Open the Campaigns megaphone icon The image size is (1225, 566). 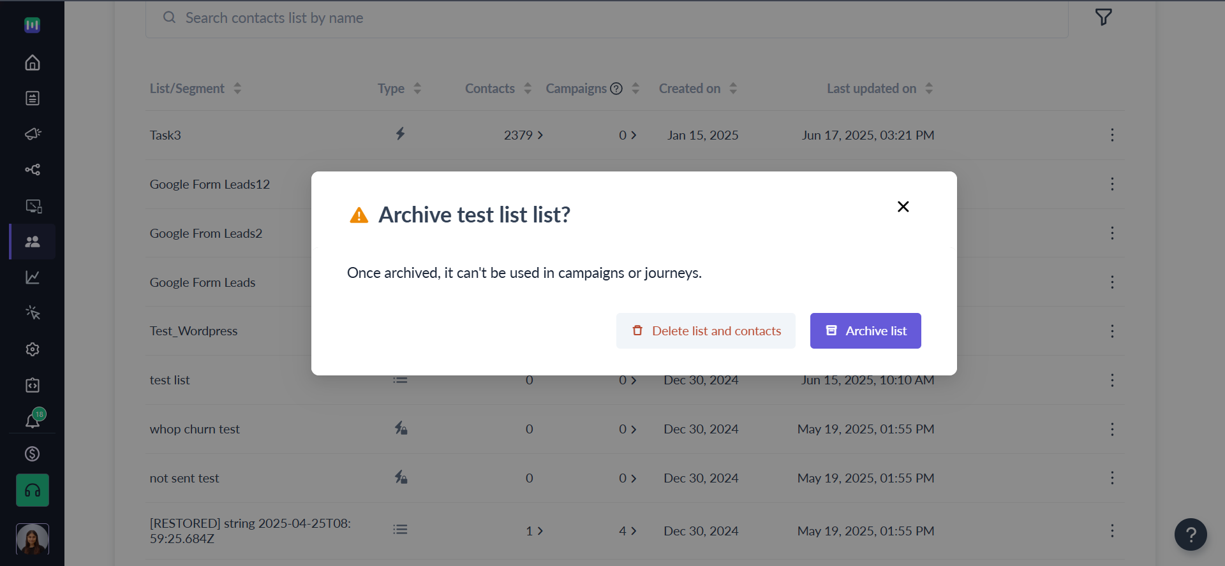[33, 134]
